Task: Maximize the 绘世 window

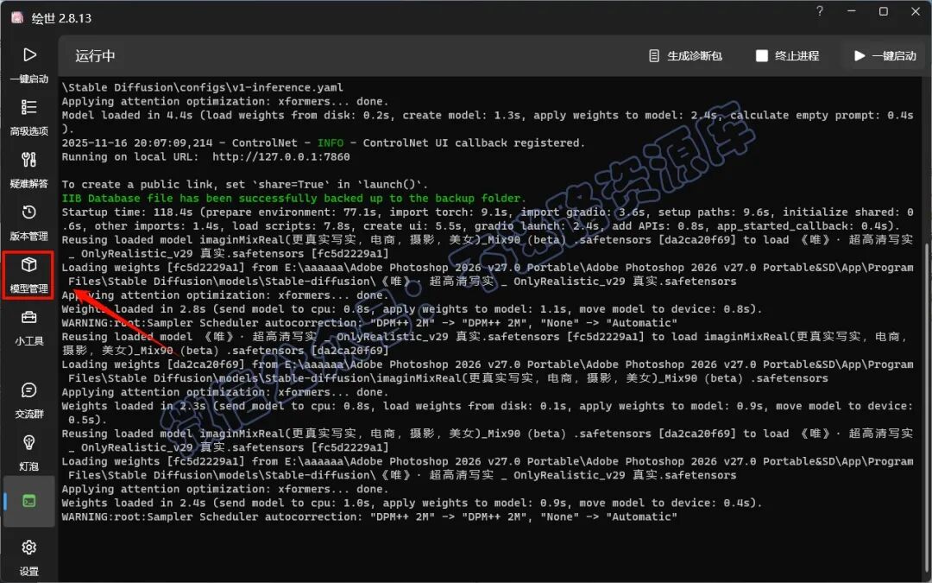Action: (x=884, y=11)
